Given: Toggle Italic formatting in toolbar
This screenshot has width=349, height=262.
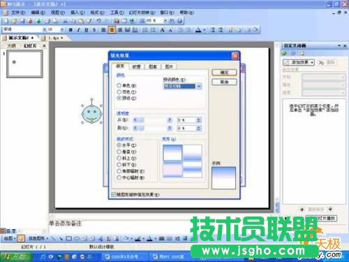Looking at the screenshot, I should pos(78,30).
